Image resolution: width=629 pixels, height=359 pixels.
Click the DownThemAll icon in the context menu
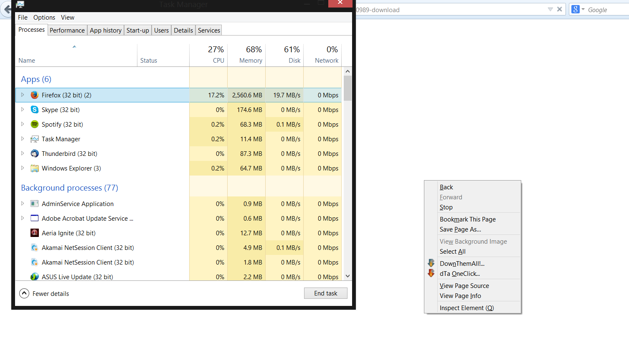point(431,263)
